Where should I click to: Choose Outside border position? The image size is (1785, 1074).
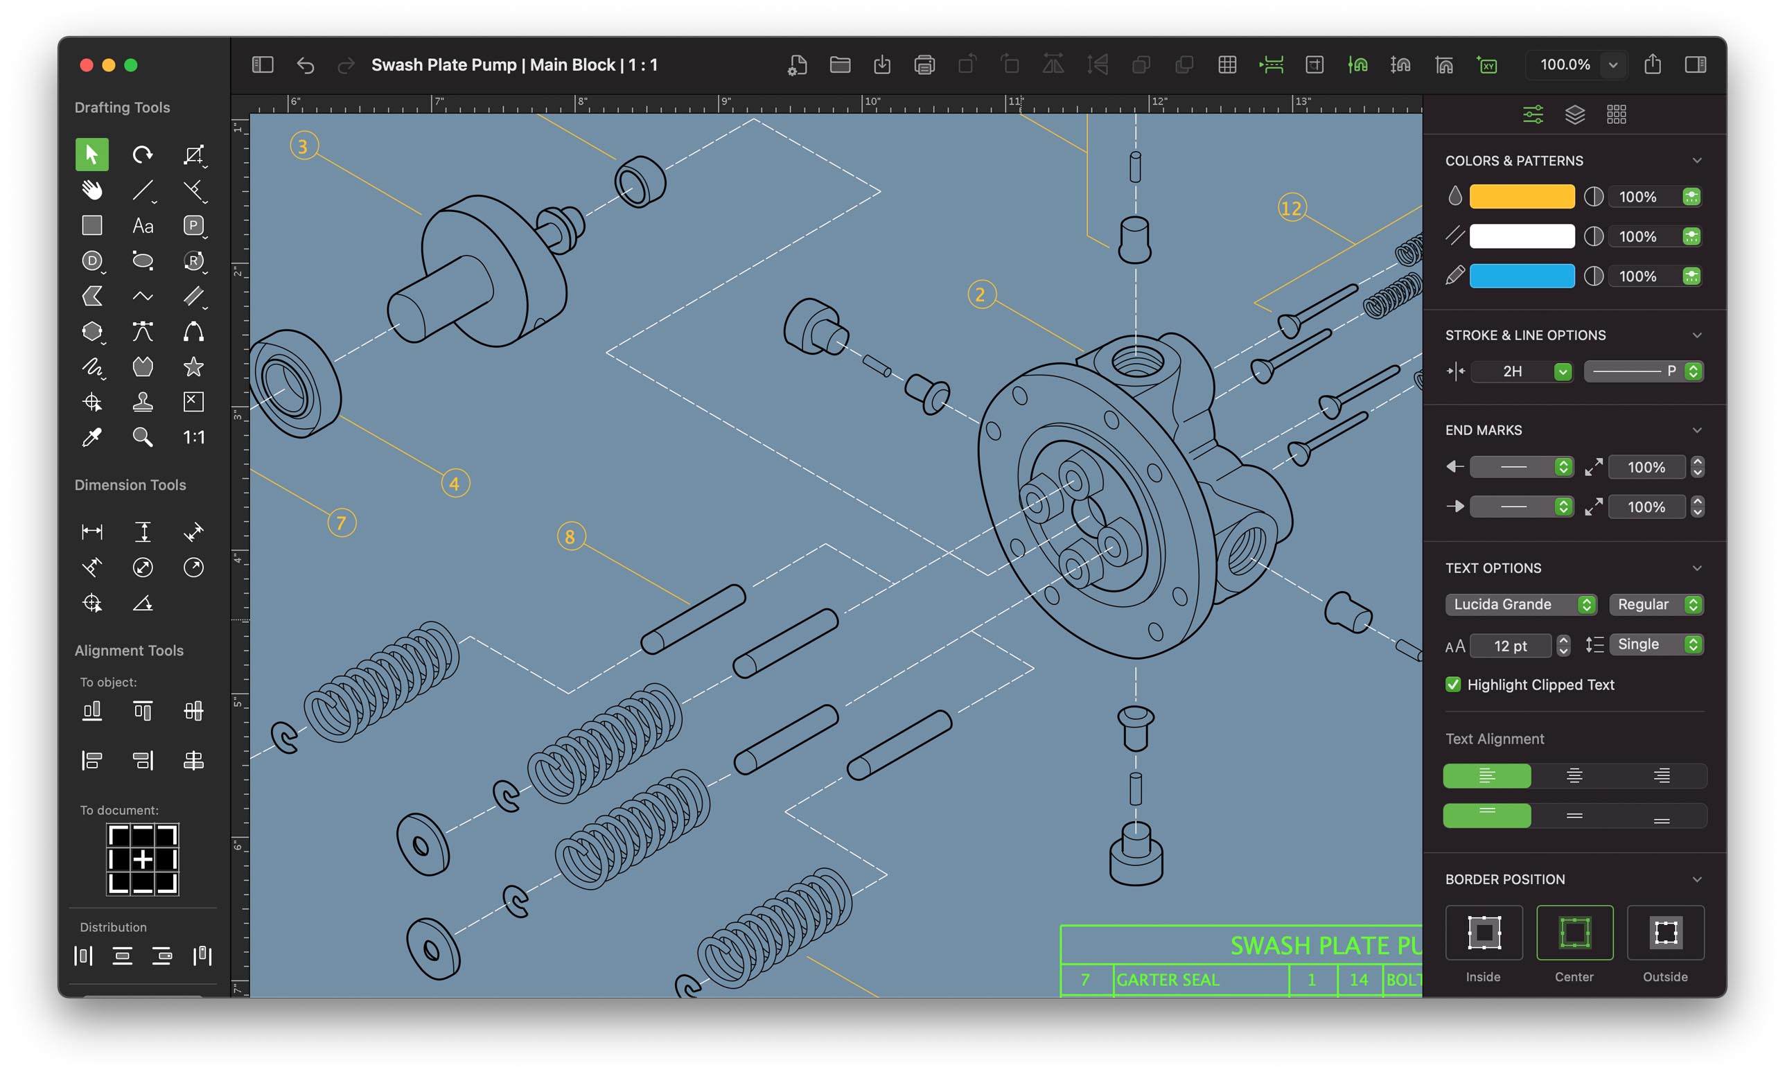1666,933
